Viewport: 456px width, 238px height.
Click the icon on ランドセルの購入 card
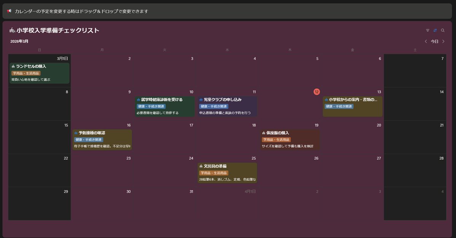[x=13, y=66]
